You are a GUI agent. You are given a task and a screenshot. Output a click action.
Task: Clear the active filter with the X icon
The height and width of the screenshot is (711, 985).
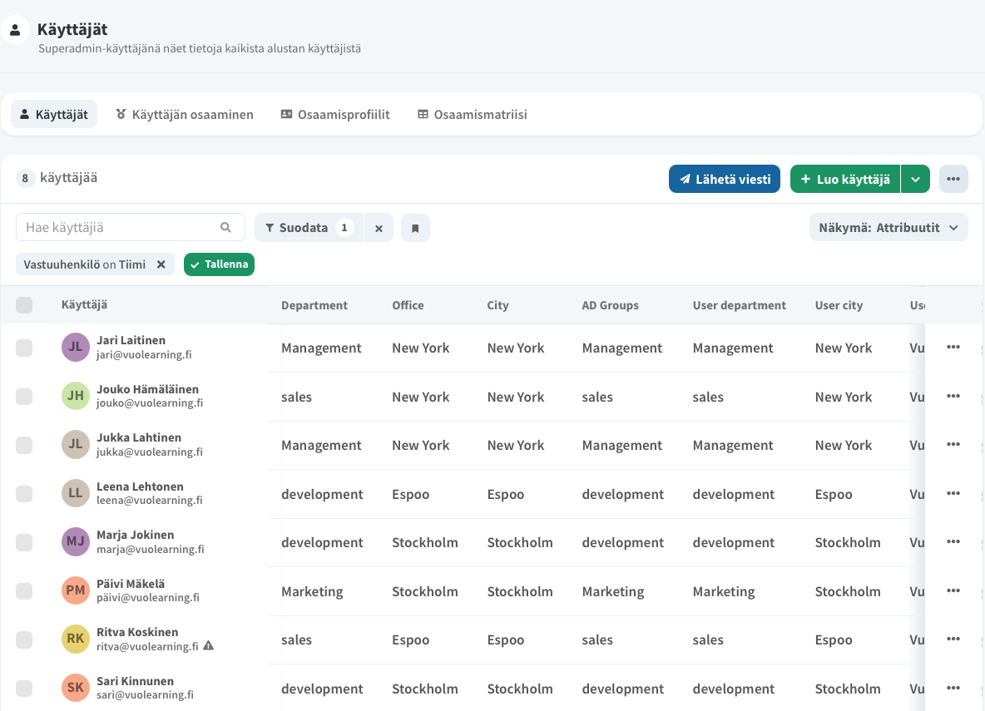coord(379,228)
